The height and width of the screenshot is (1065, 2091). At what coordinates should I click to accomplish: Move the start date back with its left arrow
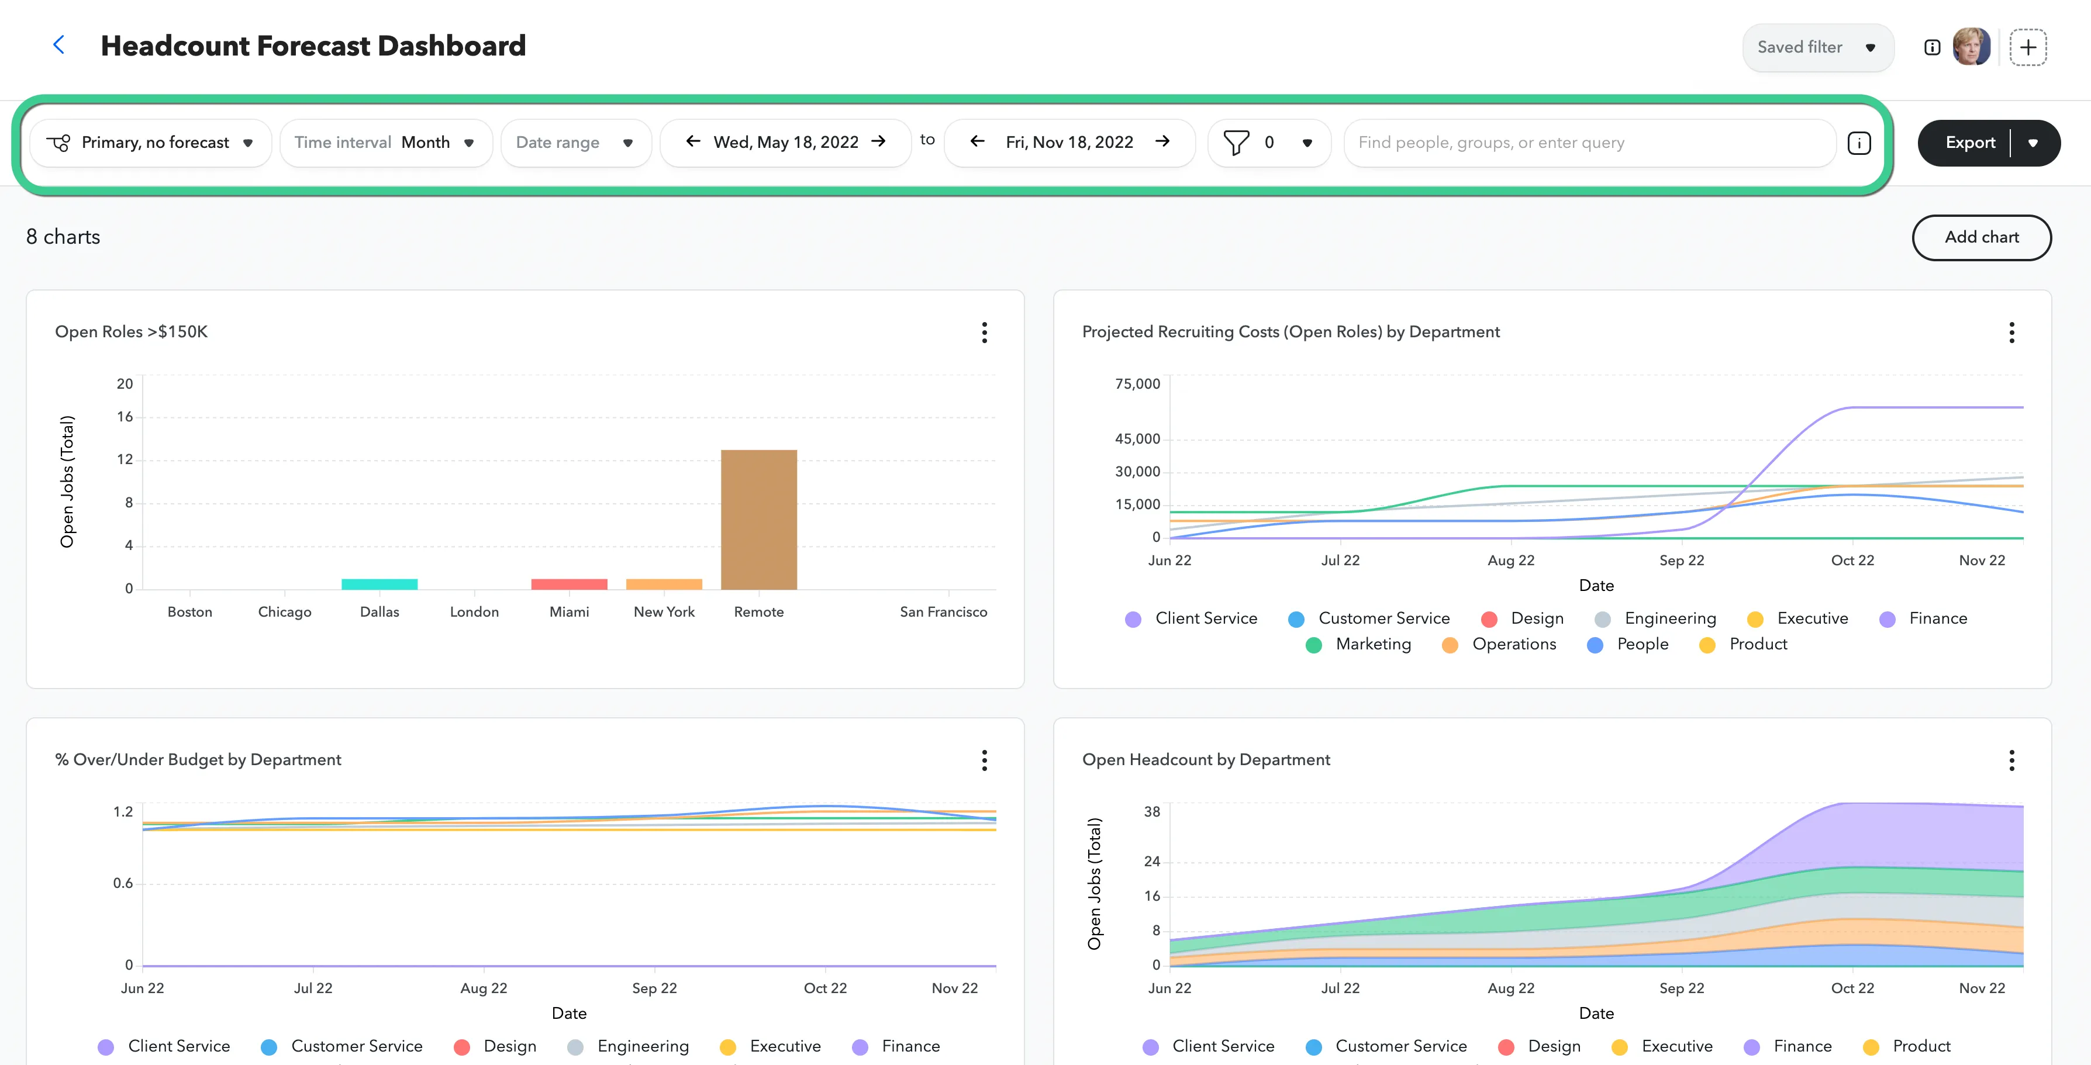click(x=692, y=141)
